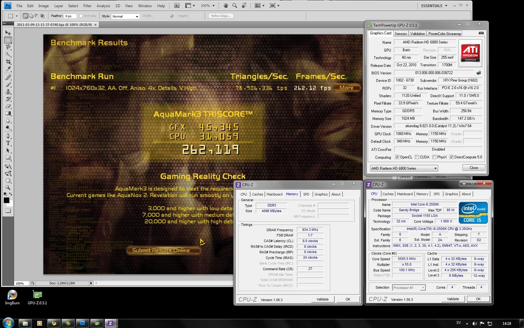524x328 pixels.
Task: Select the Eraser tool
Action: pyautogui.click(x=8, y=107)
